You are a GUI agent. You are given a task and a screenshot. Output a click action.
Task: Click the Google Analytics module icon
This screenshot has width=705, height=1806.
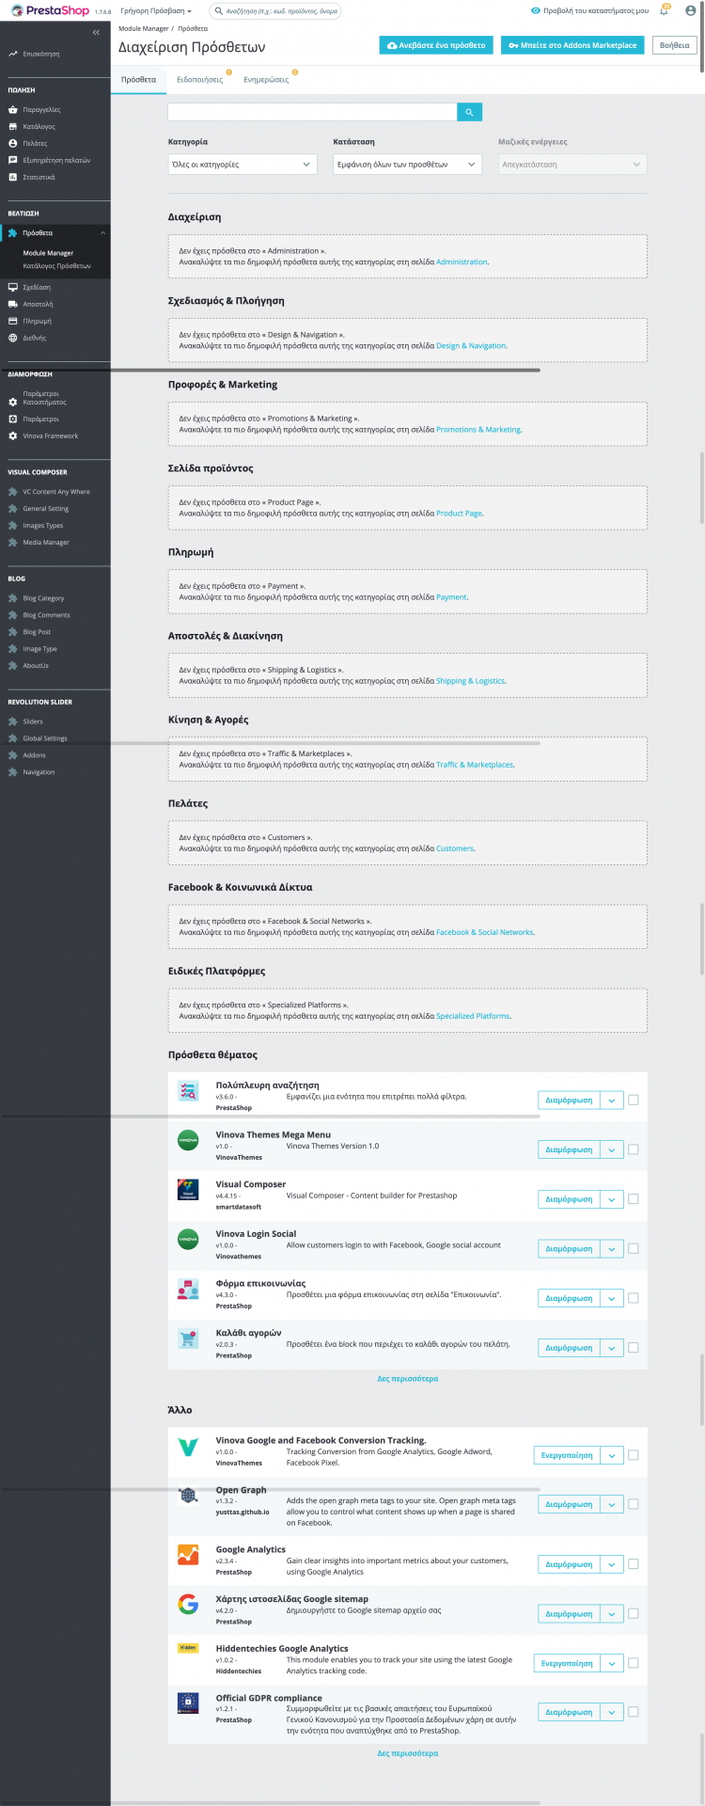(188, 1554)
